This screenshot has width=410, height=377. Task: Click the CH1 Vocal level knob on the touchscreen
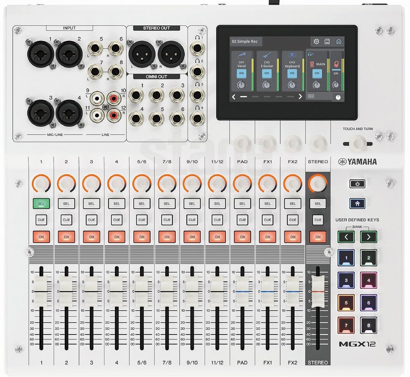[x=242, y=85]
